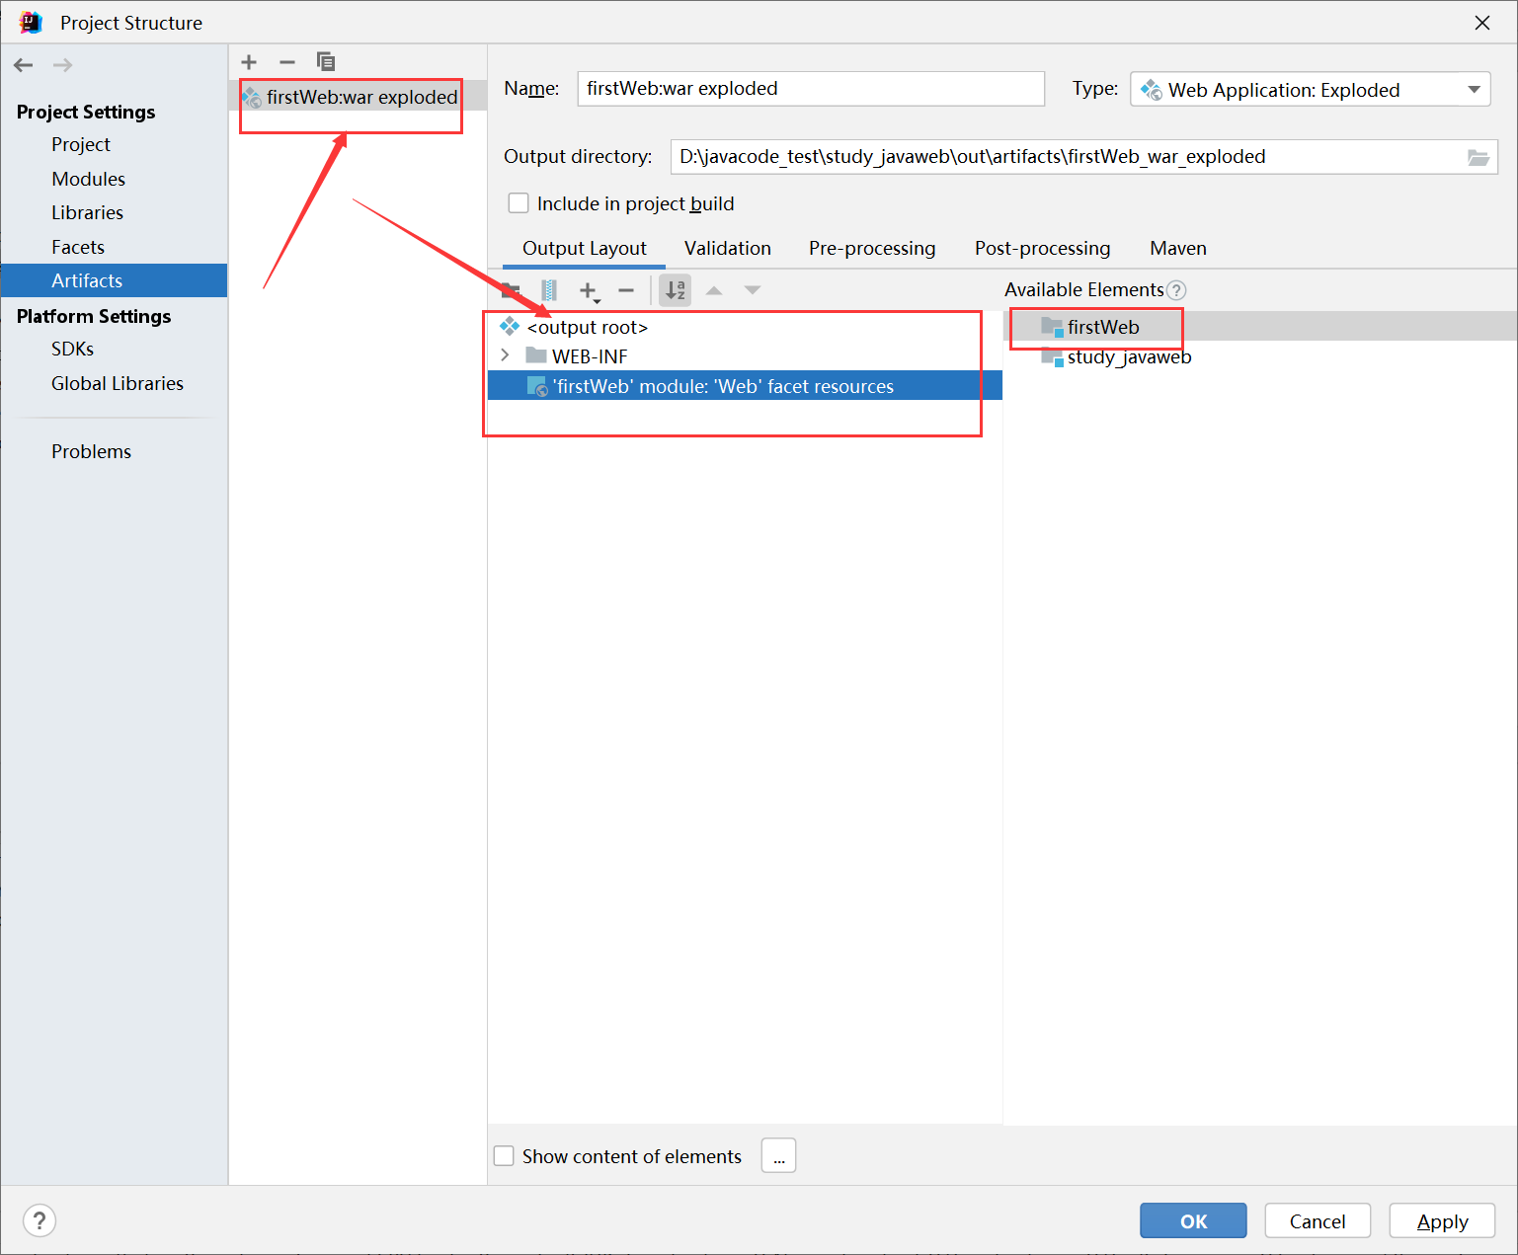Browse for output directory folder
1518x1255 pixels.
(1478, 158)
